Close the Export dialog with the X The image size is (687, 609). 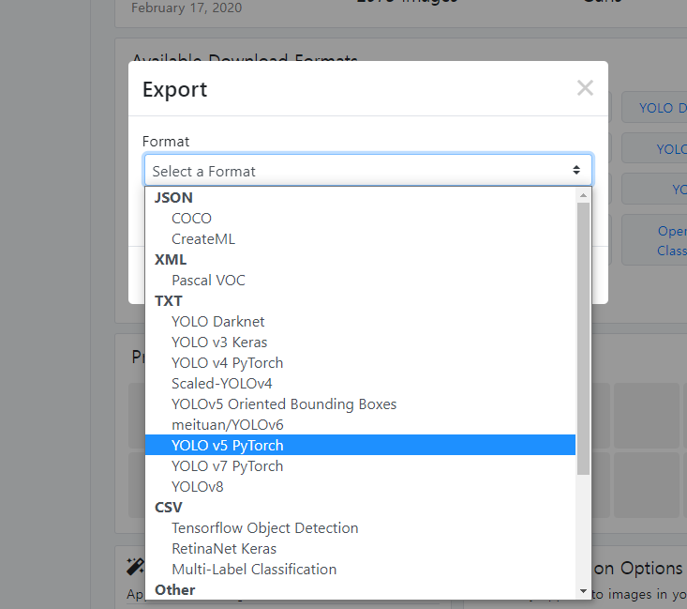tap(585, 88)
